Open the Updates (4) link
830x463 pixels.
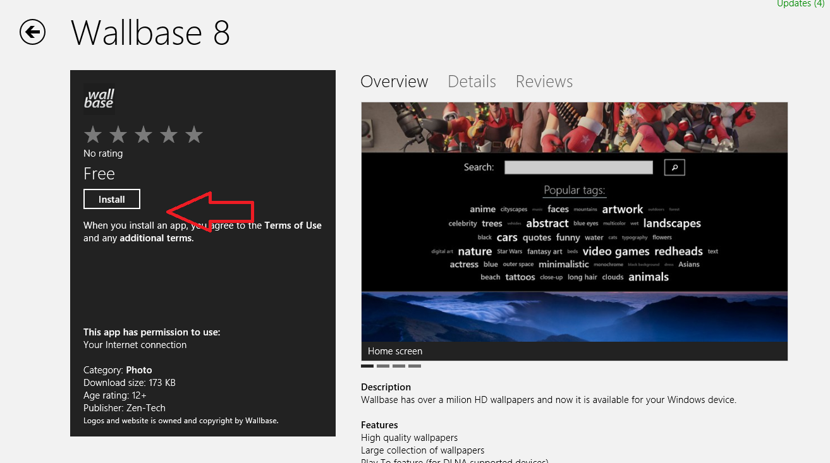click(800, 4)
